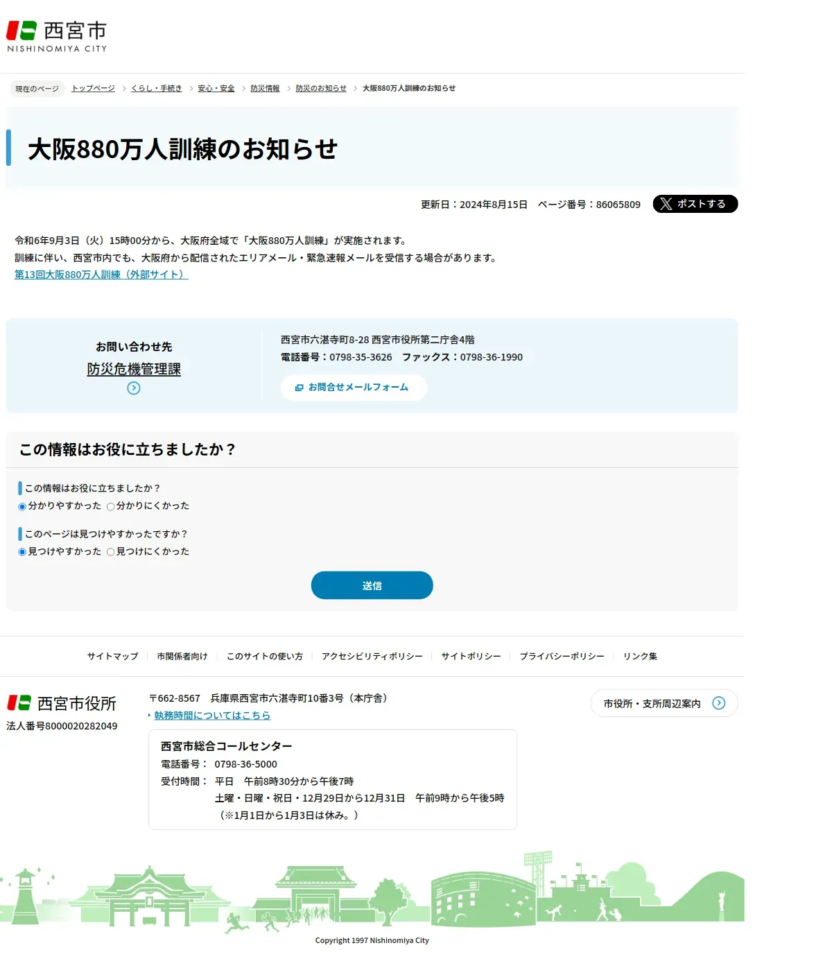This screenshot has height=959, width=832.
Task: Select the 見つけやすかった radio button
Action: click(22, 553)
